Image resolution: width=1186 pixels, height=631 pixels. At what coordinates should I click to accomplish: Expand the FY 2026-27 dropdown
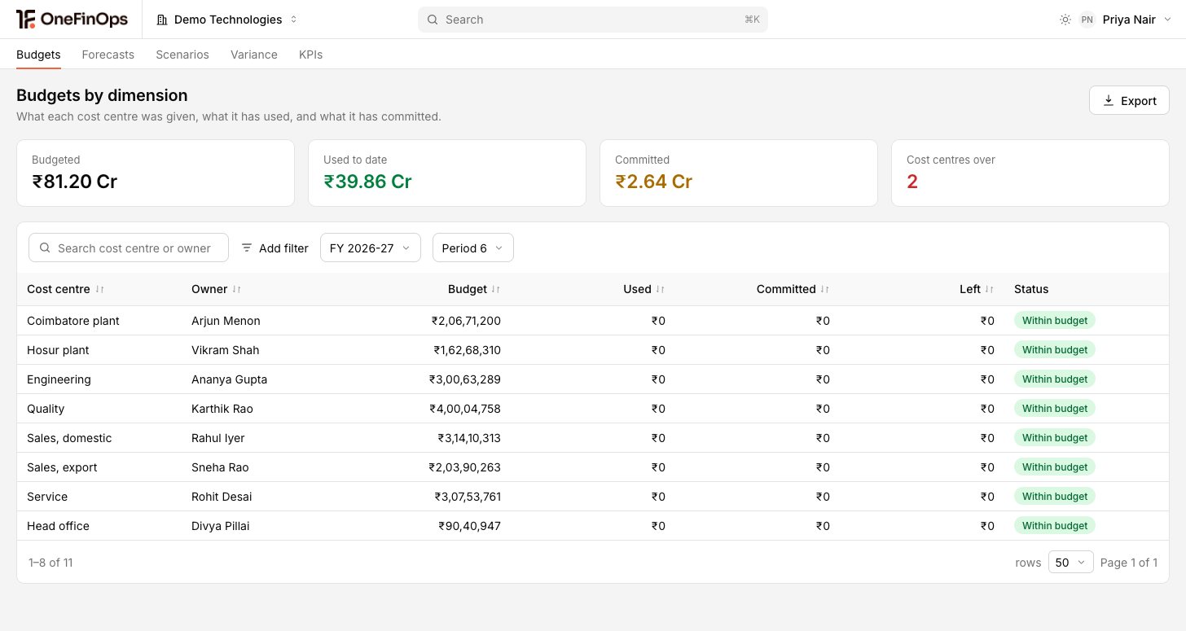(x=371, y=248)
